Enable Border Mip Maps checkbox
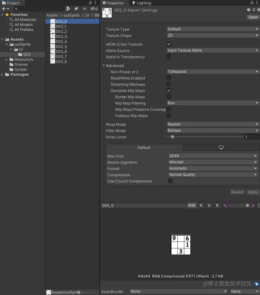 tap(169, 97)
